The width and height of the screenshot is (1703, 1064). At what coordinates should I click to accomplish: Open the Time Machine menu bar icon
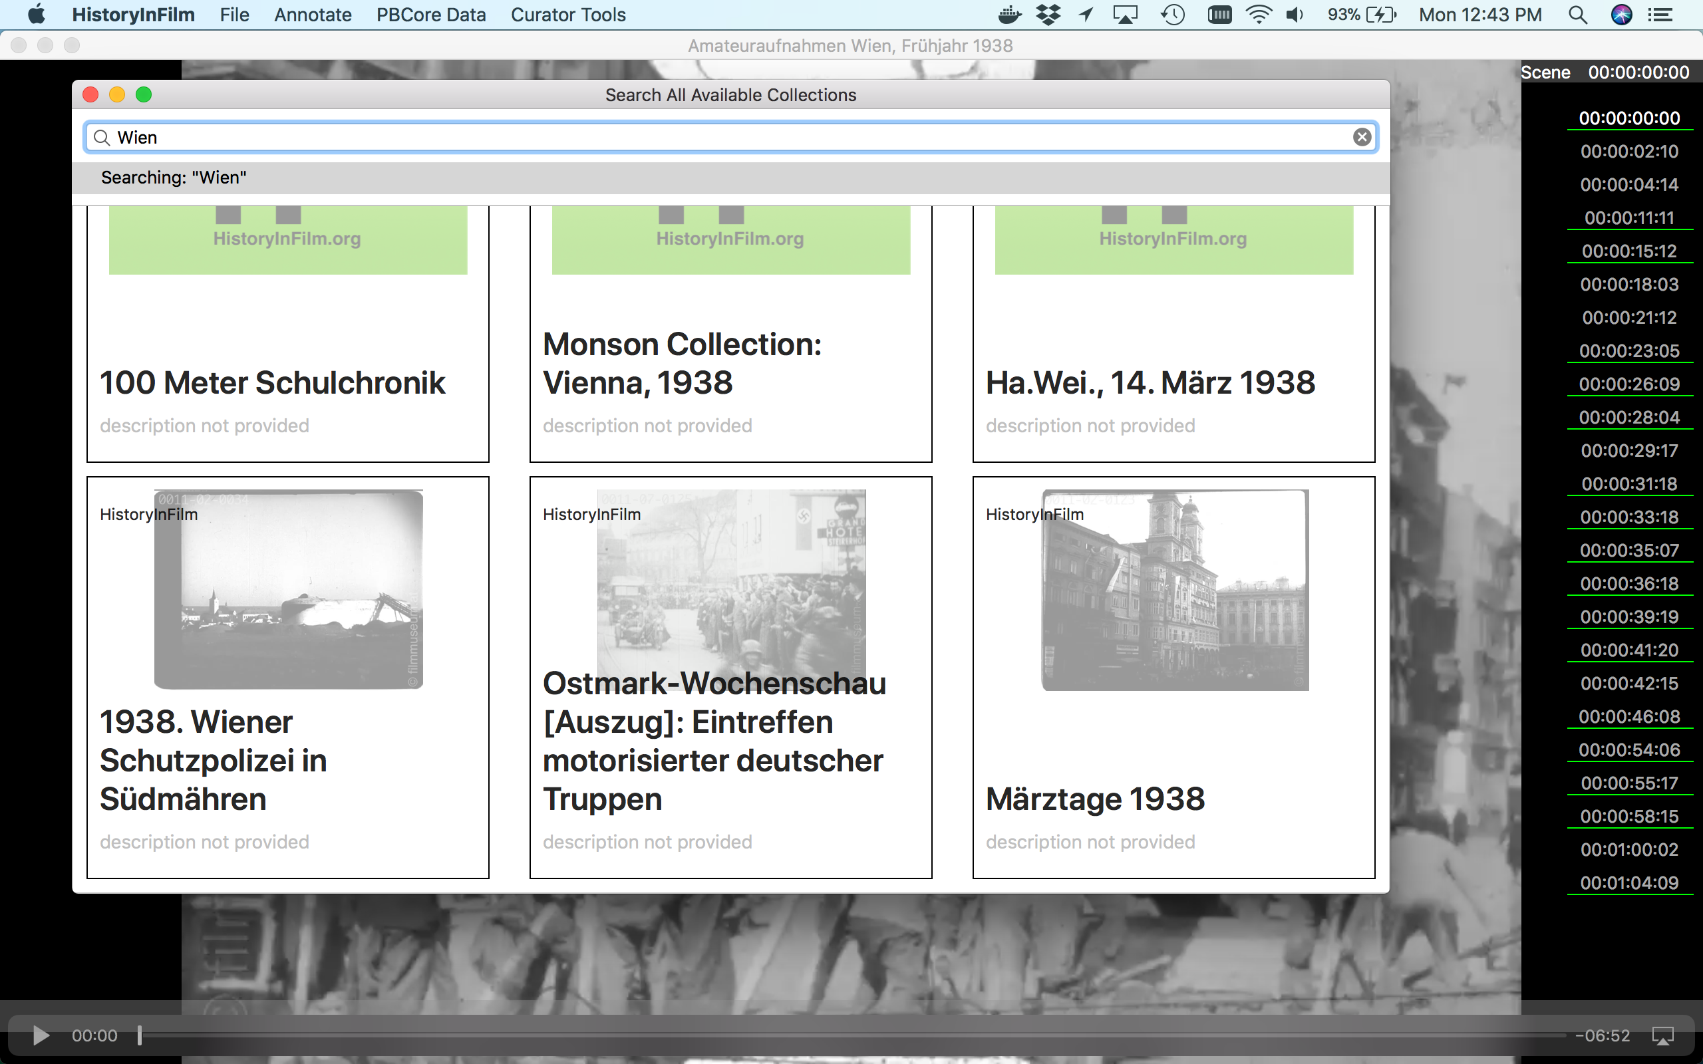pyautogui.click(x=1171, y=14)
